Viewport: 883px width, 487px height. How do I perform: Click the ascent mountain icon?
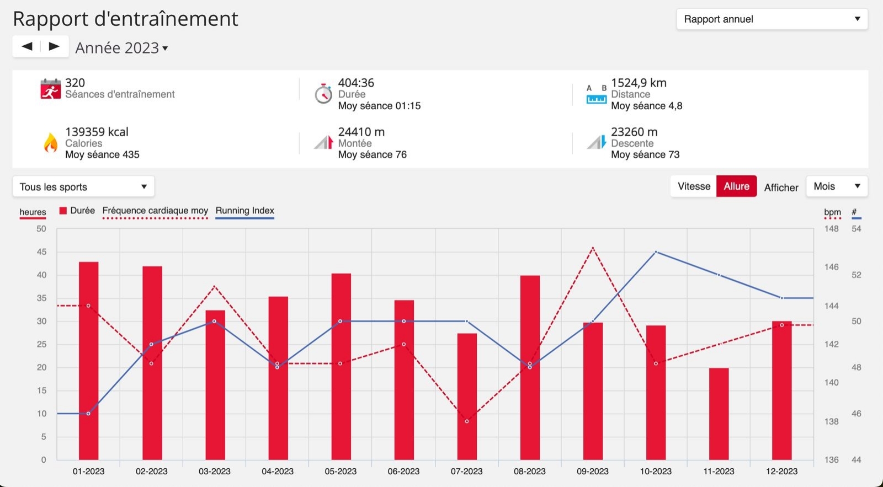323,143
